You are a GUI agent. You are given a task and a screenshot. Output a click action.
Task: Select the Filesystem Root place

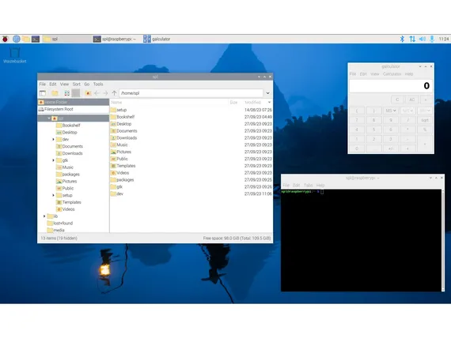(x=74, y=109)
